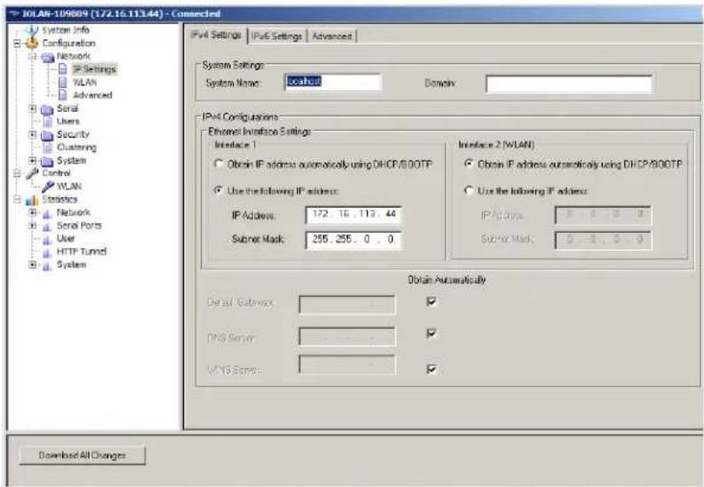Click the Advanced page icon under Network
704x487 pixels.
(x=63, y=95)
